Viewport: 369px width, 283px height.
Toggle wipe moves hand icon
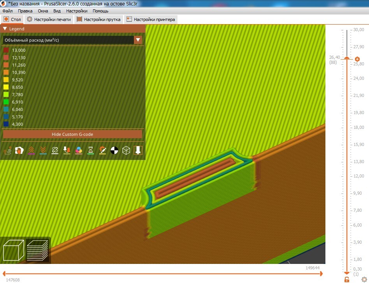[19, 150]
